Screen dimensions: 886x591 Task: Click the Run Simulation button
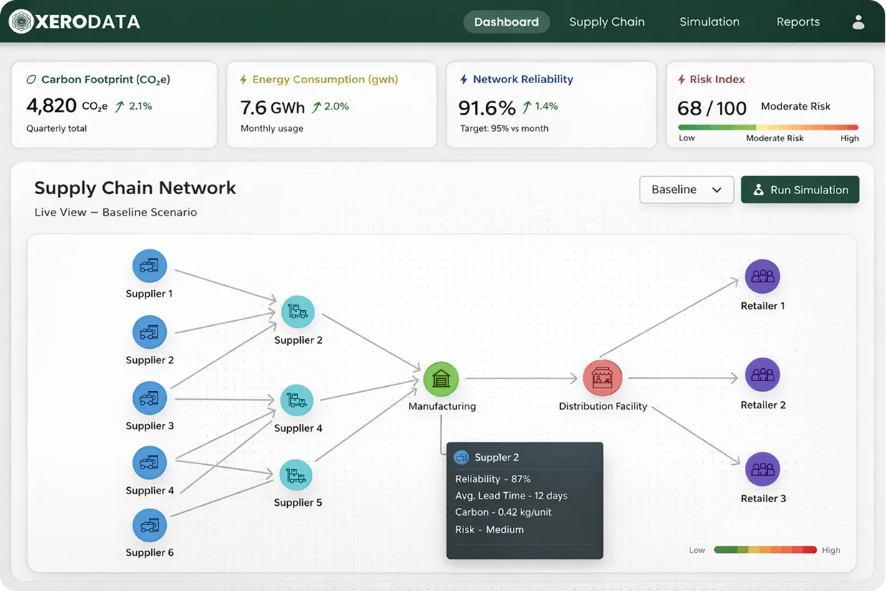click(x=800, y=189)
